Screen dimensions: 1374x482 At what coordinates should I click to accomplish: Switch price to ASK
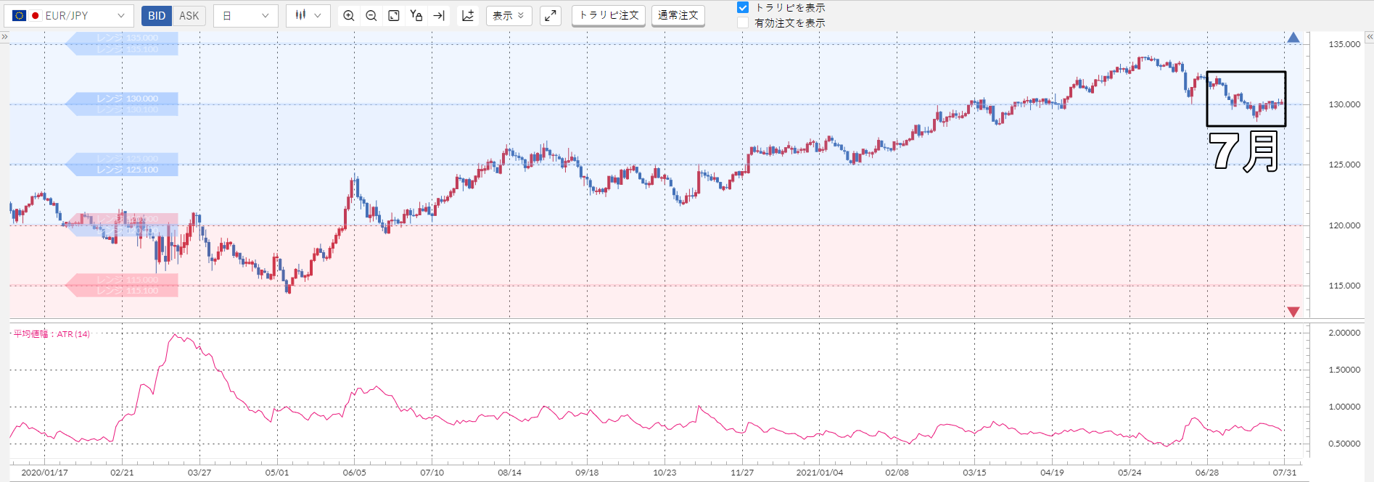coord(189,15)
